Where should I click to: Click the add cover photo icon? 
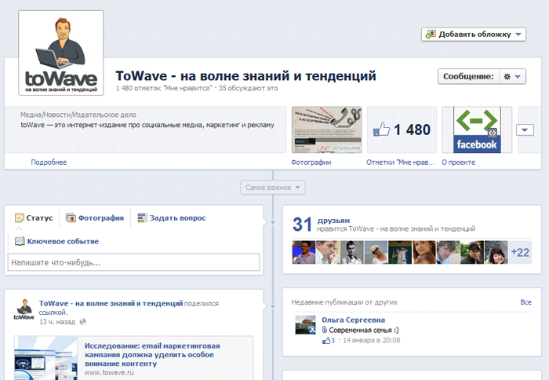click(x=431, y=35)
